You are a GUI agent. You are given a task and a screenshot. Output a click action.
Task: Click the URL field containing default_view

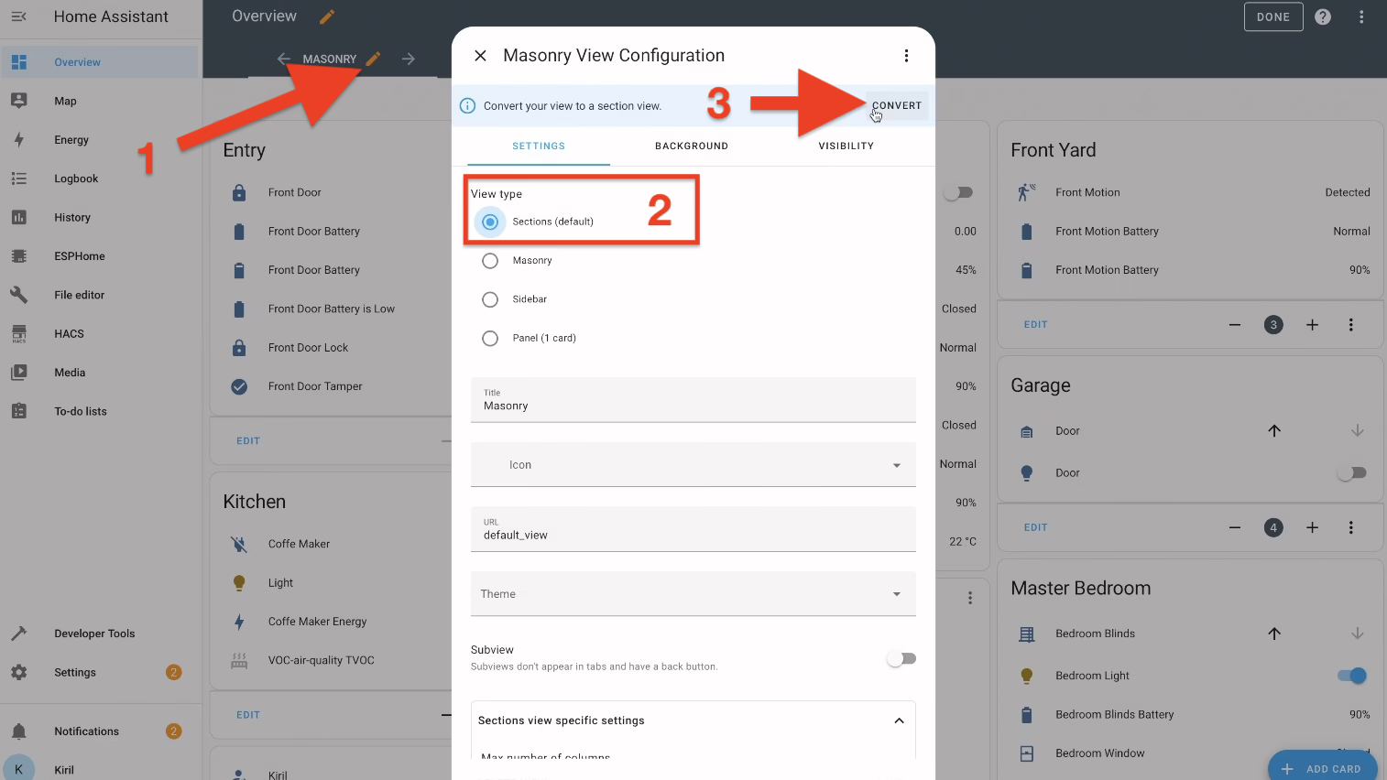(x=693, y=529)
